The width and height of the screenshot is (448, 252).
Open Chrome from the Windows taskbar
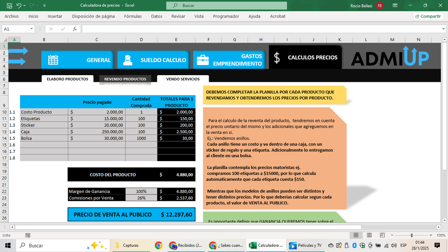click(159, 245)
